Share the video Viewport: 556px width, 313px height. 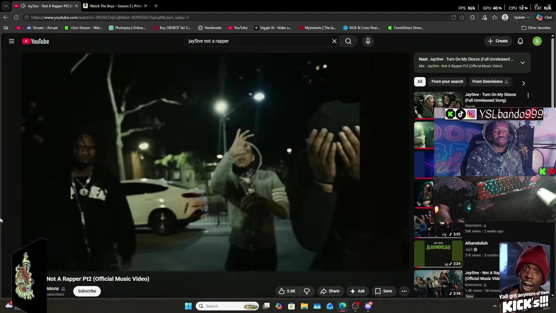click(330, 291)
